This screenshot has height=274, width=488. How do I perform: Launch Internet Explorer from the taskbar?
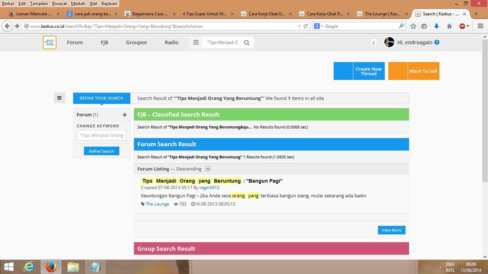pos(29,267)
